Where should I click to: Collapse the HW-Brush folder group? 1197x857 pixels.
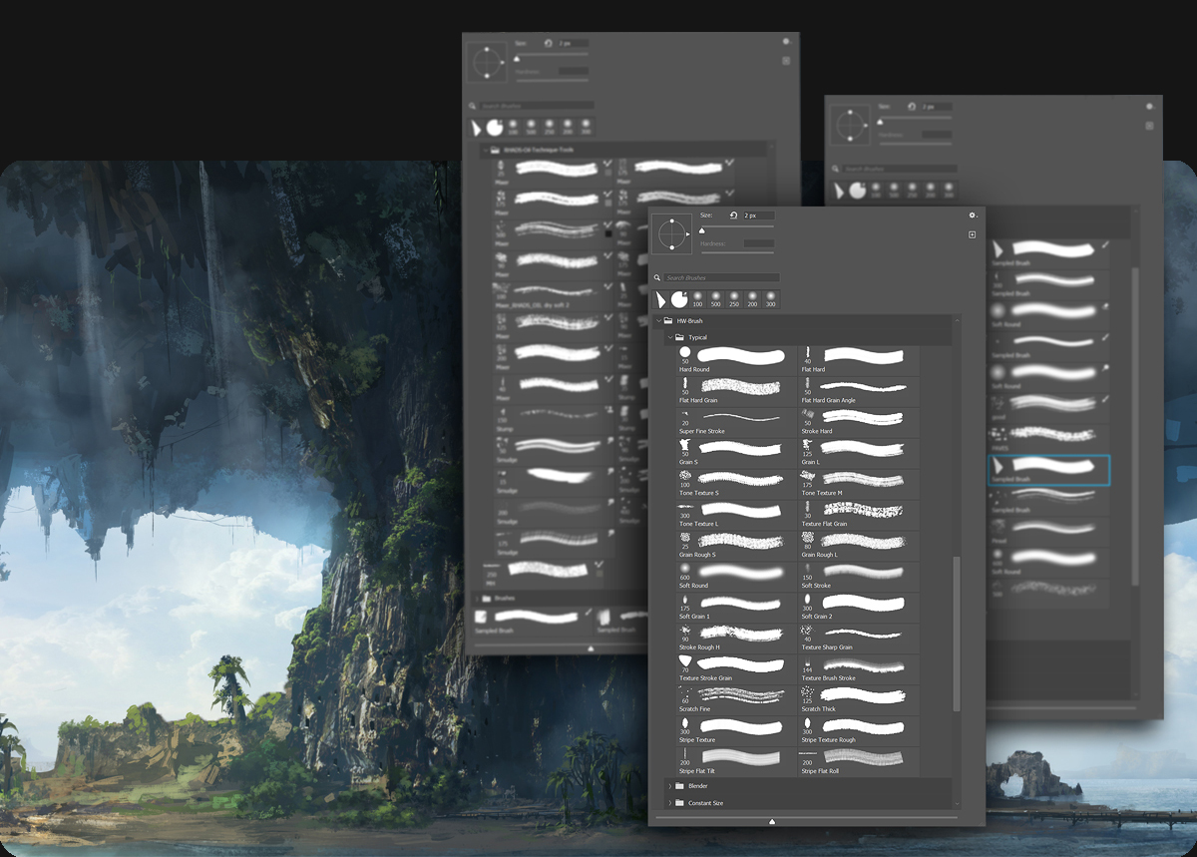(658, 321)
